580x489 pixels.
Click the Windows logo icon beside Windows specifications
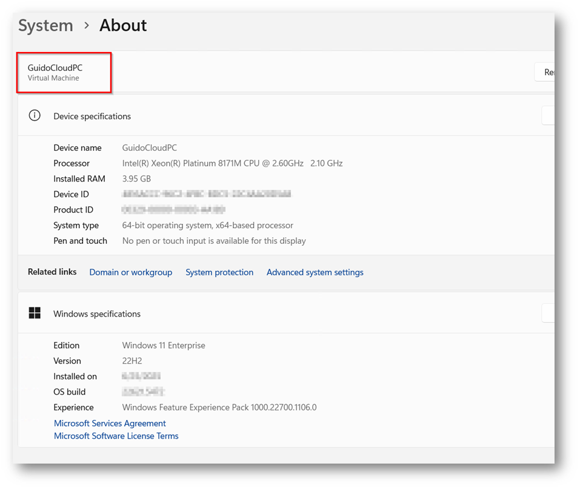(35, 313)
